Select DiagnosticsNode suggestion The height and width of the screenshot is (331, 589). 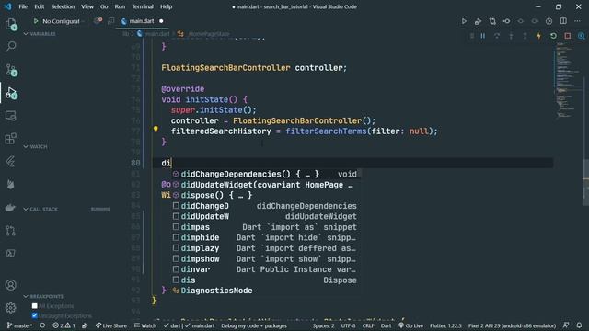point(266,291)
